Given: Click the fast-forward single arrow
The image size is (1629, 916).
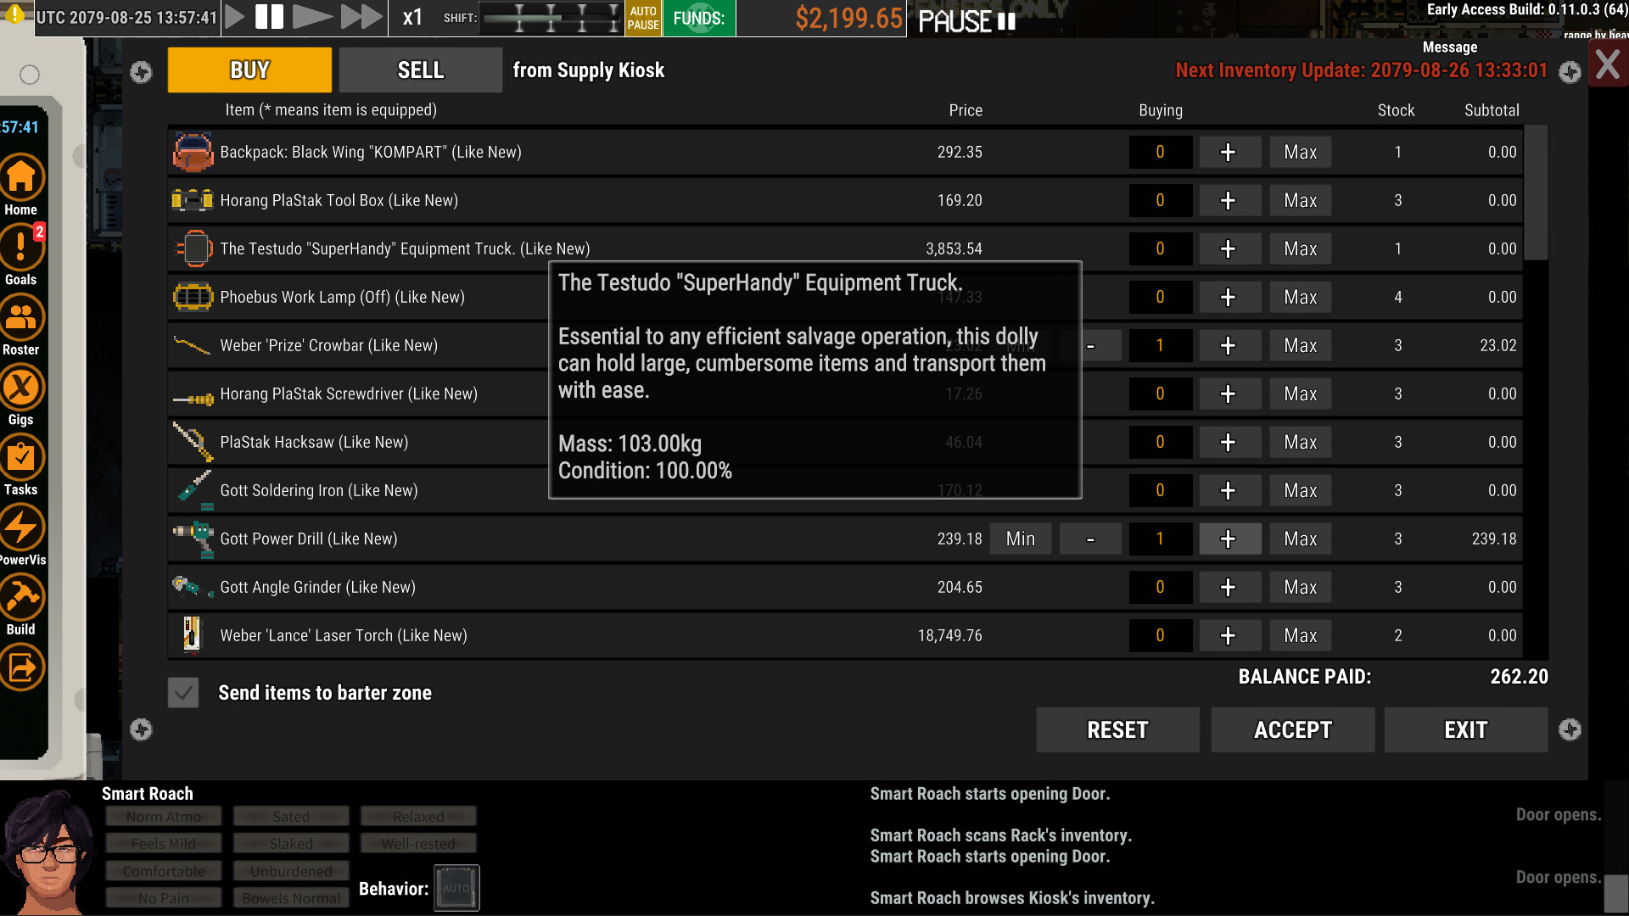Looking at the screenshot, I should [311, 17].
